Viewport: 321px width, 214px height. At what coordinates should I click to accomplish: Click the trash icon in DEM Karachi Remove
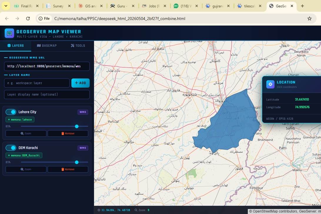[x=63, y=169]
